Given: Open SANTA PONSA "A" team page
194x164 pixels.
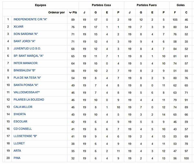Looking at the screenshot, I should pyautogui.click(x=26, y=85).
